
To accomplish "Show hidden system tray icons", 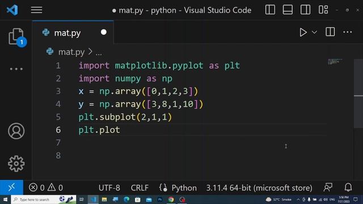I will click(x=298, y=199).
